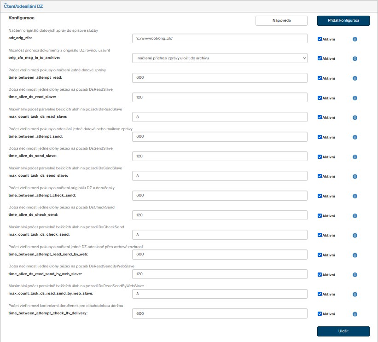Disable Aktivní for time_alive_ds_read_send_by_web_slave

pos(320,274)
